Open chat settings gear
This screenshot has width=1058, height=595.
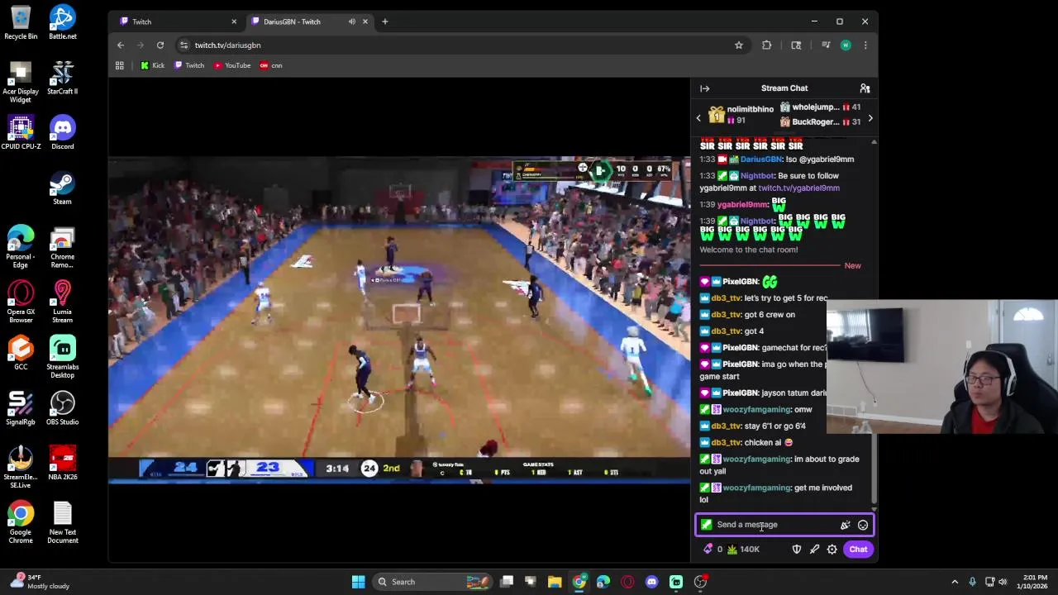[832, 550]
